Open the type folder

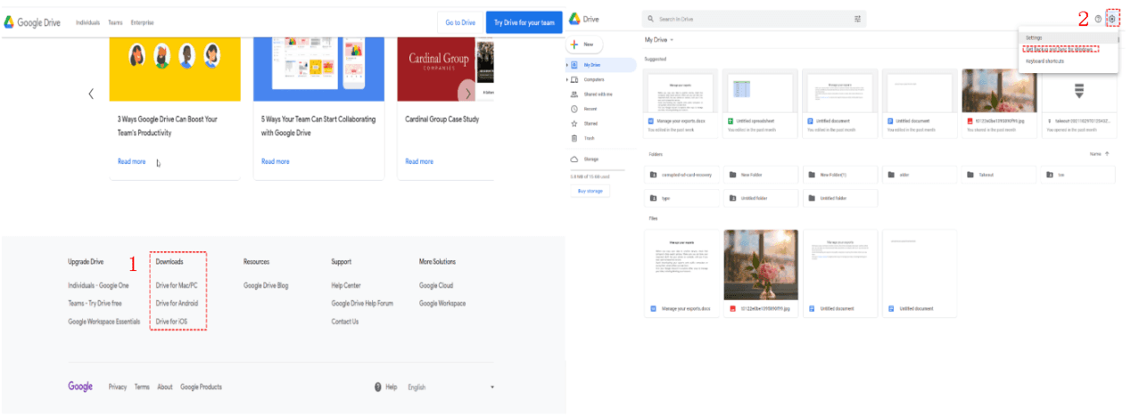681,198
